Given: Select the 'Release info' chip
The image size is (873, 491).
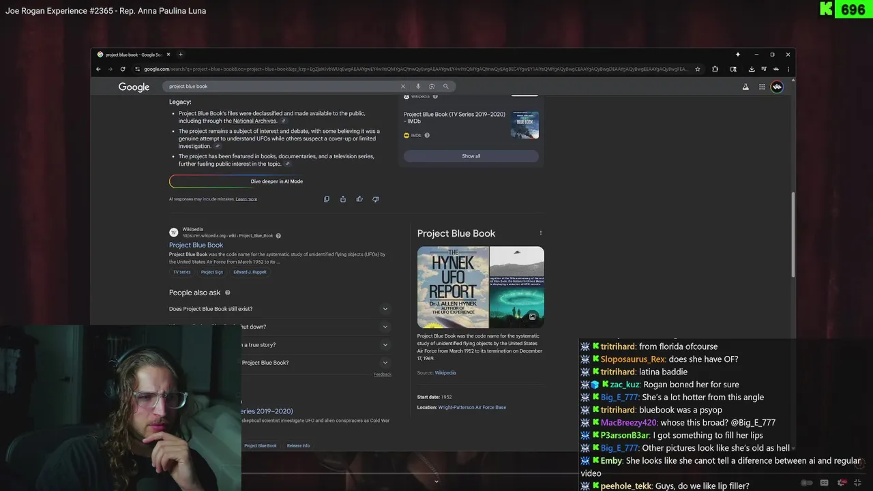Looking at the screenshot, I should 298,446.
